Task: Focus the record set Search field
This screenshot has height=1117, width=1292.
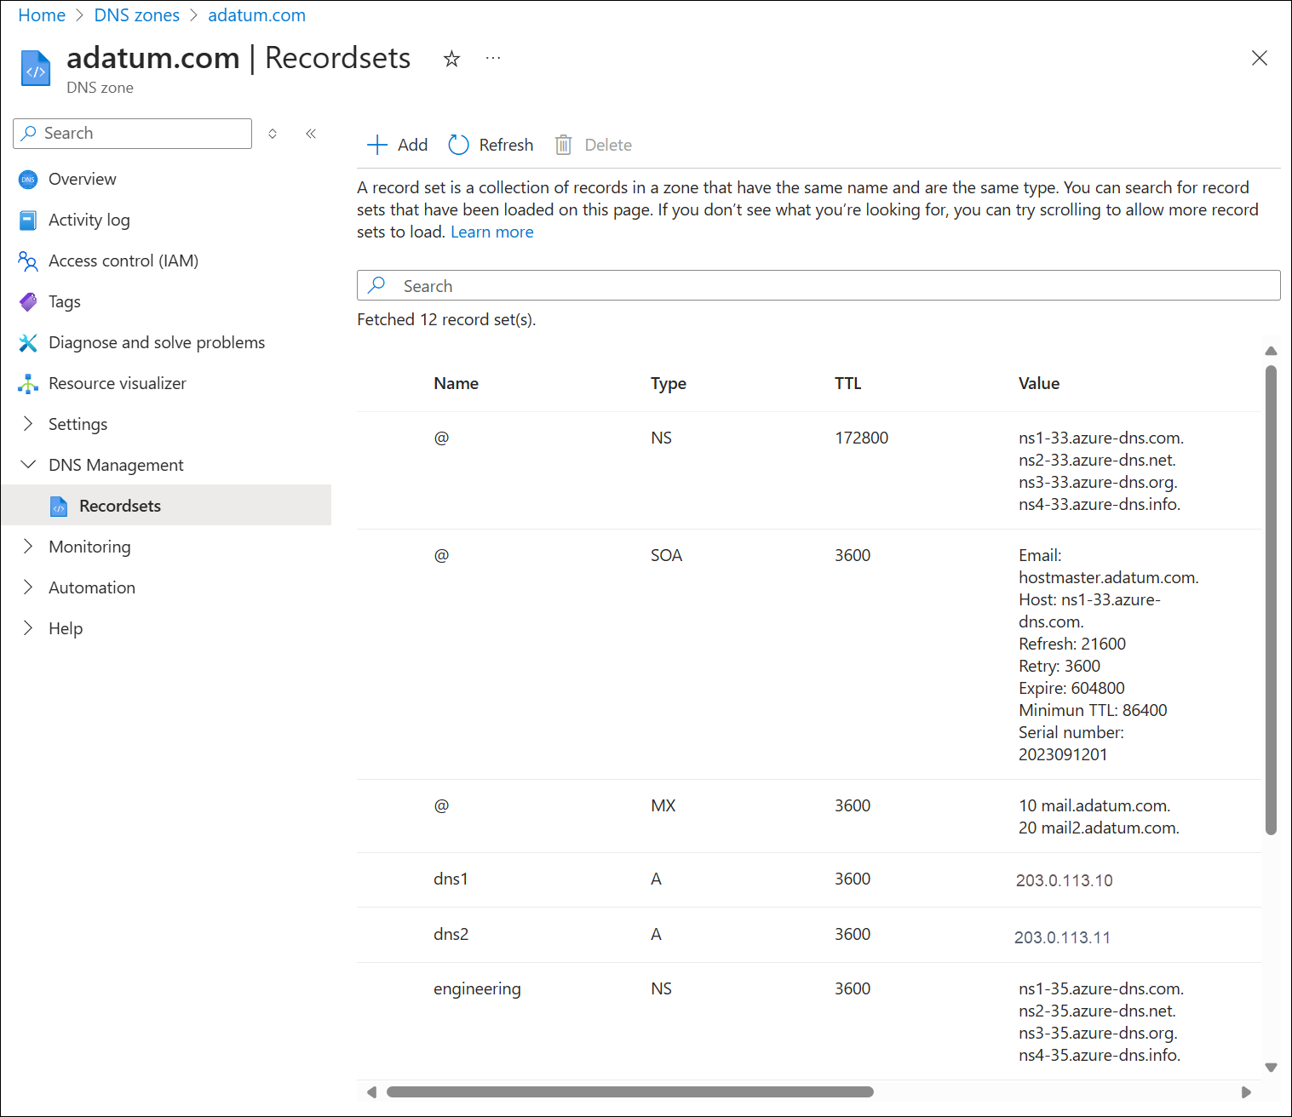Action: coord(818,286)
